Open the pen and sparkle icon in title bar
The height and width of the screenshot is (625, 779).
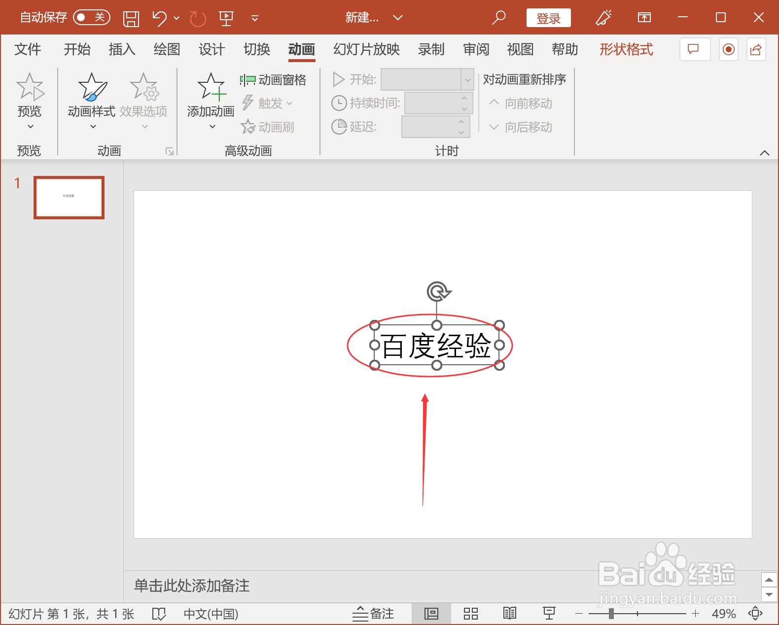pyautogui.click(x=603, y=18)
